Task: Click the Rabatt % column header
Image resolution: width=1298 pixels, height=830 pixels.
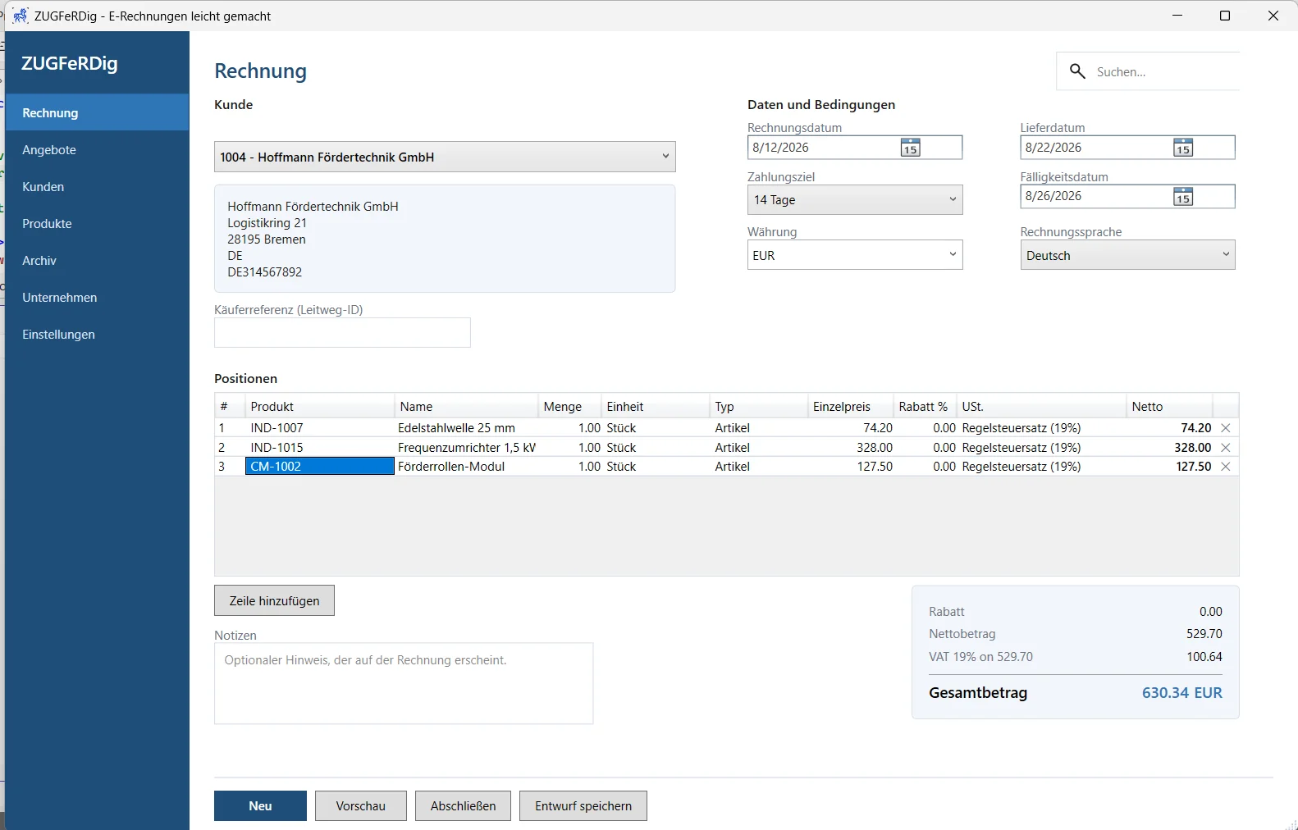Action: (926, 406)
